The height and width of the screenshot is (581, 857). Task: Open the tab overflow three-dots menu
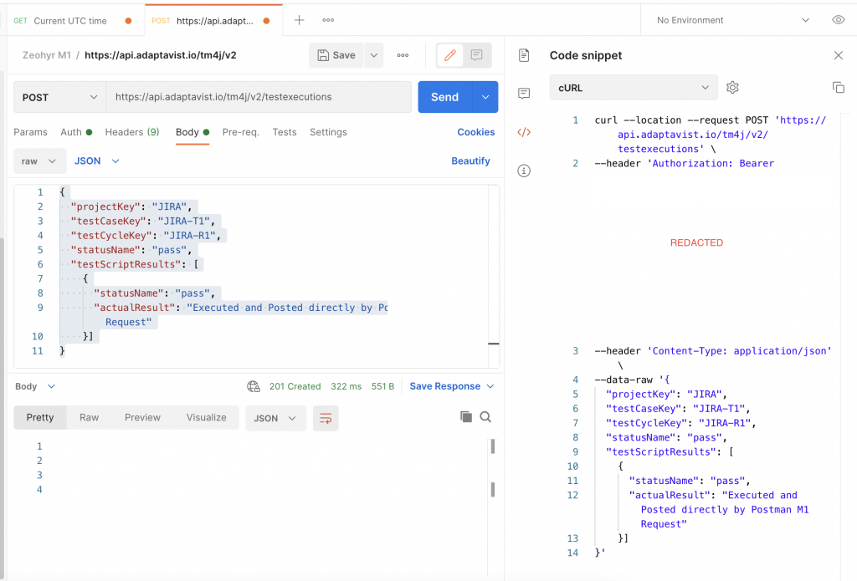click(x=328, y=20)
